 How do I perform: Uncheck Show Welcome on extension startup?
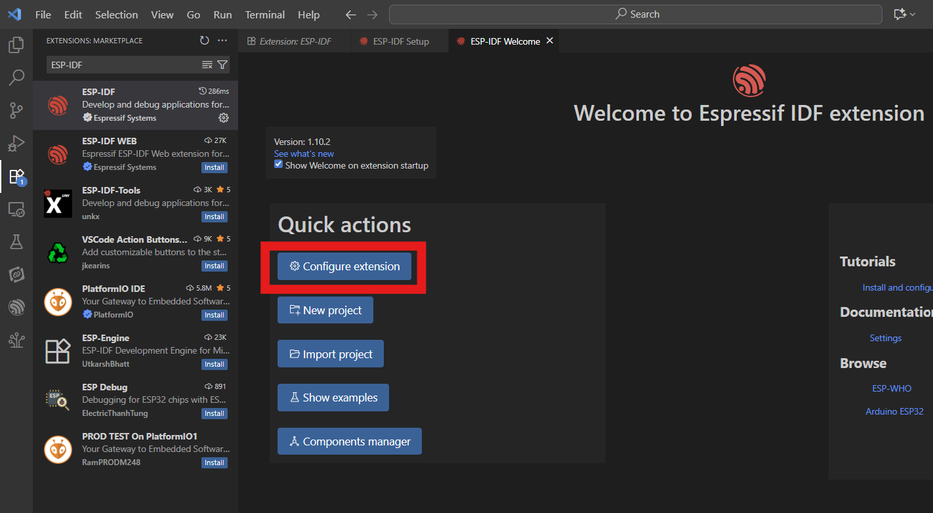pos(278,165)
